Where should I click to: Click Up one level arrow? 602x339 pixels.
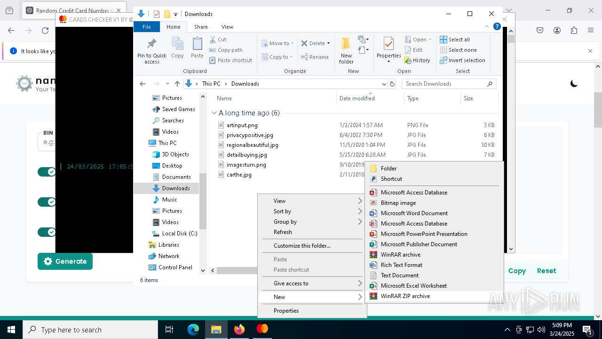point(177,84)
